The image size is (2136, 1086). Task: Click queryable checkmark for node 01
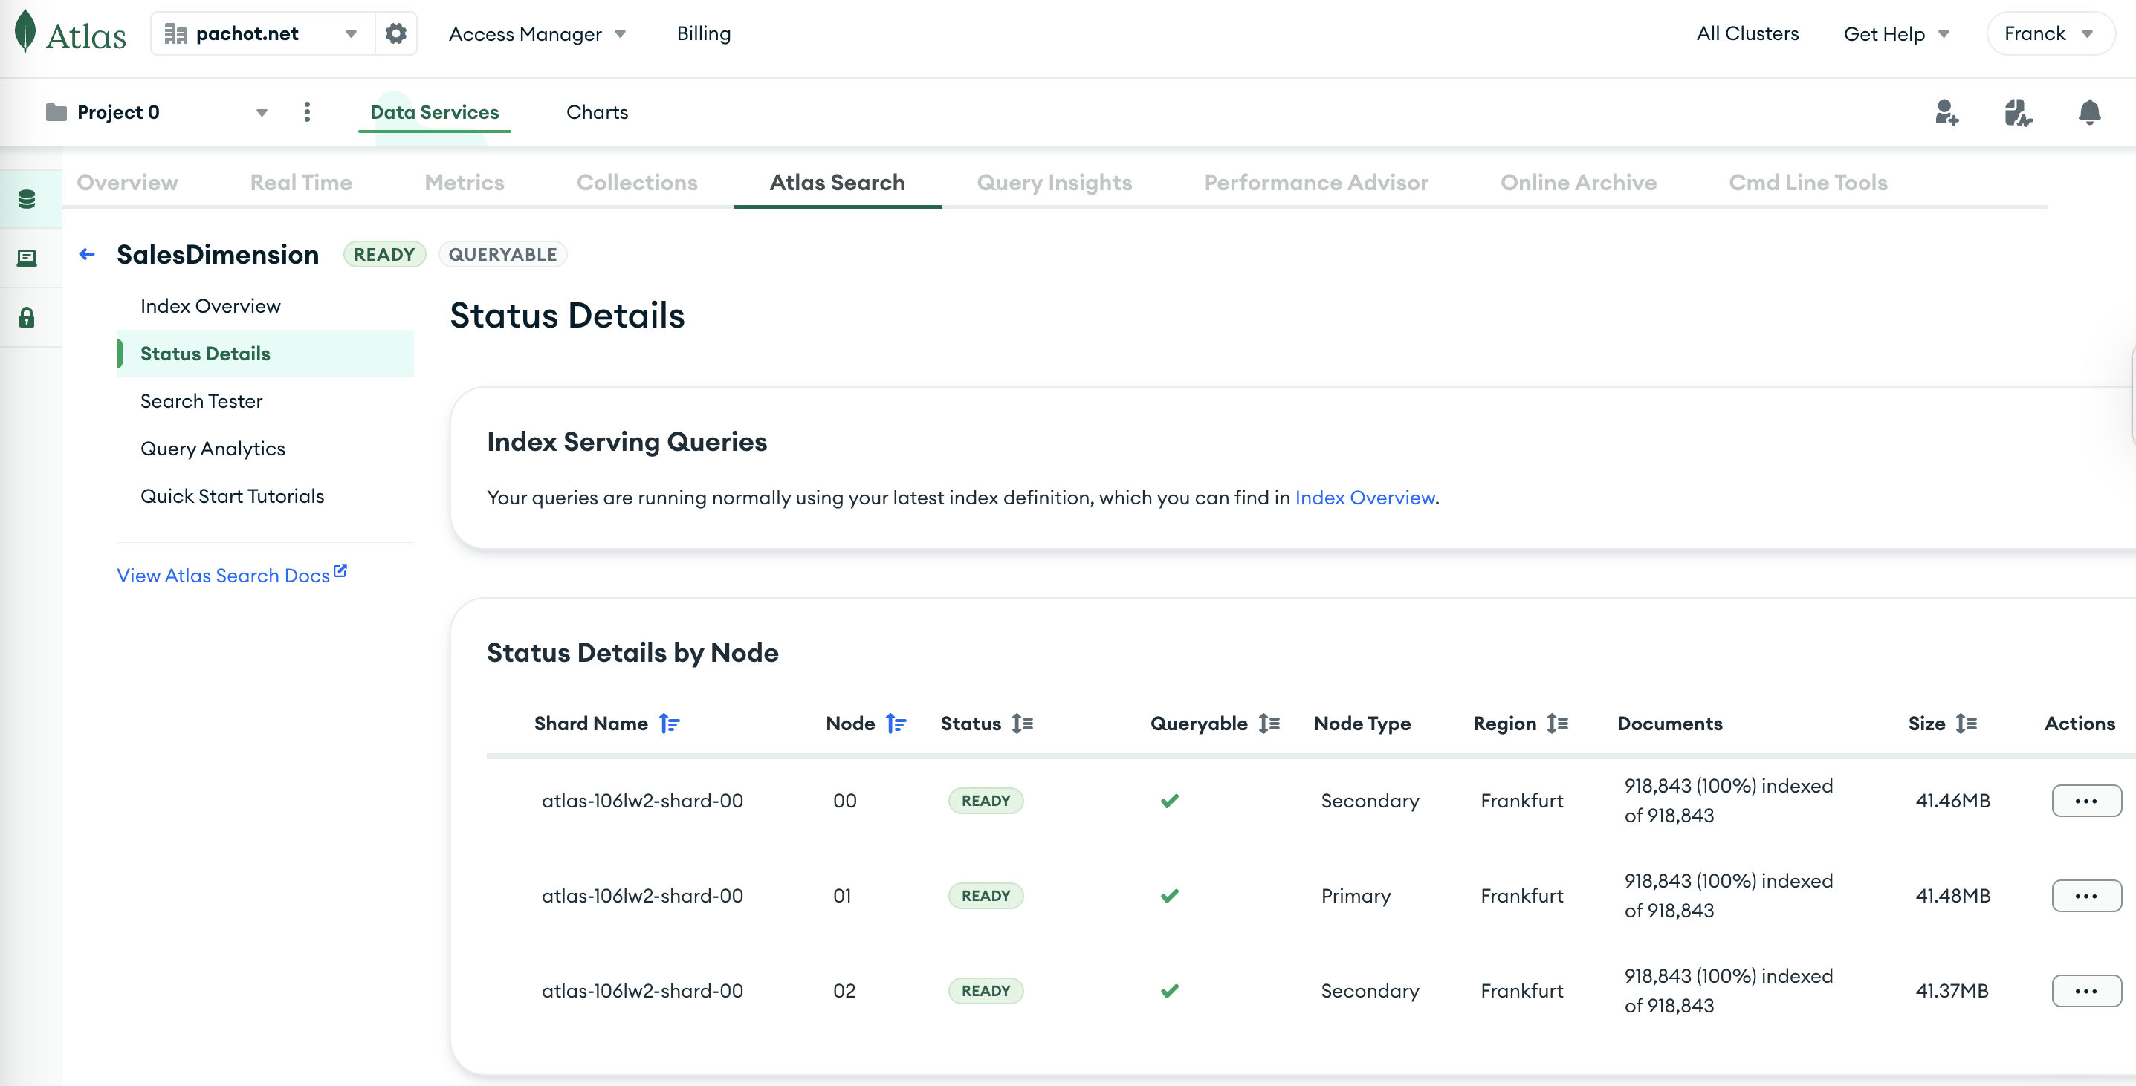click(1170, 896)
